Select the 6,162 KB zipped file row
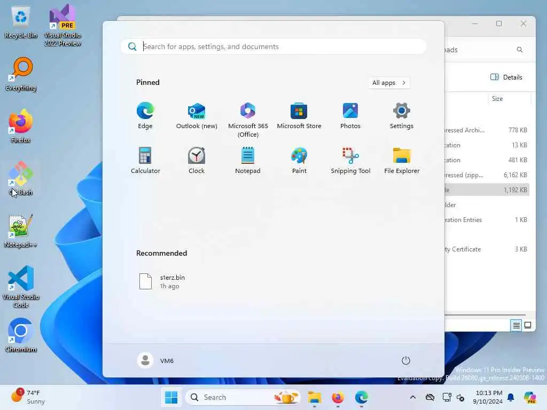The width and height of the screenshot is (547, 410). 487,175
